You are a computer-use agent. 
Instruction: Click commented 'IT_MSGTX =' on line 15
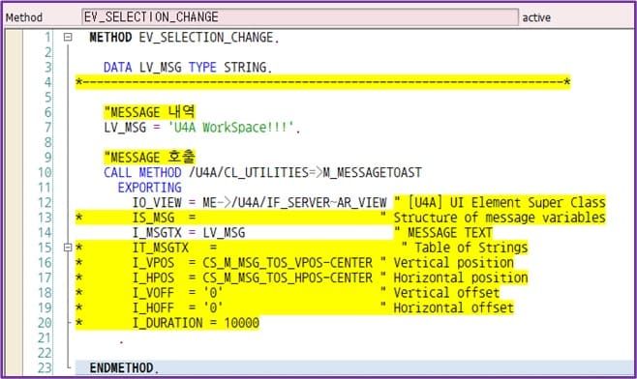174,248
